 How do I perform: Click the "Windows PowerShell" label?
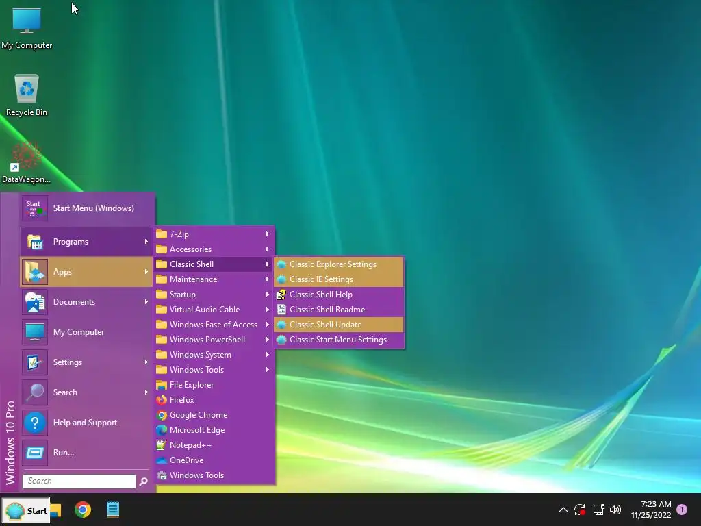pyautogui.click(x=207, y=340)
